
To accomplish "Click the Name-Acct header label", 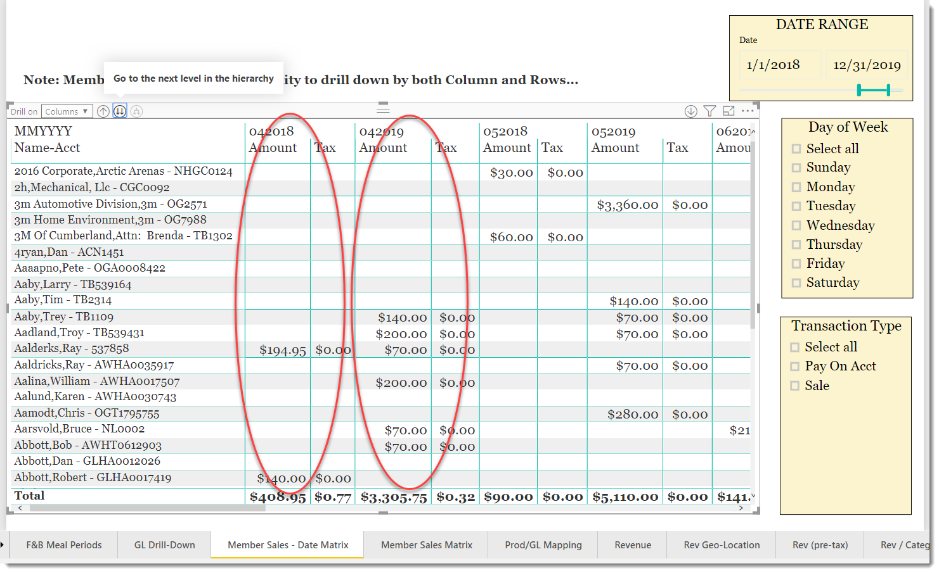I will click(x=48, y=148).
